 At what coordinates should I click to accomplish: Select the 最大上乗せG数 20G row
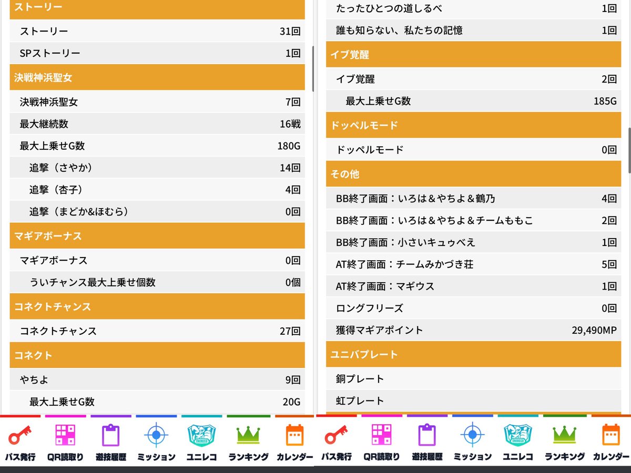click(157, 402)
